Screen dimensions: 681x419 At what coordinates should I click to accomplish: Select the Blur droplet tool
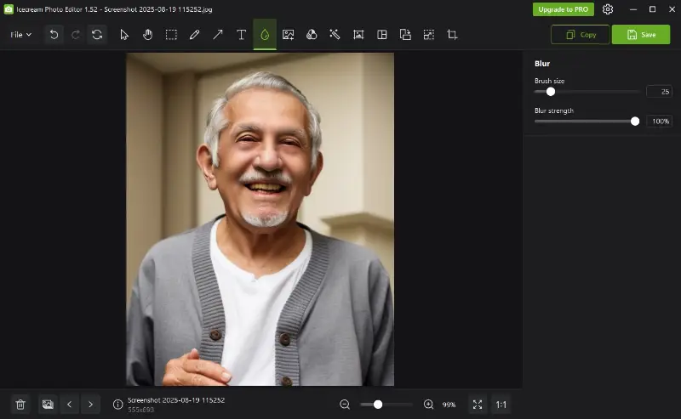click(x=265, y=35)
